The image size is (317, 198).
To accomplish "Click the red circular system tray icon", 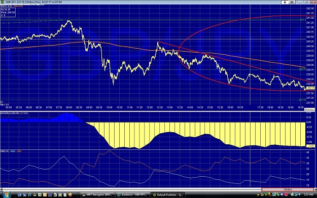I will [x=286, y=194].
